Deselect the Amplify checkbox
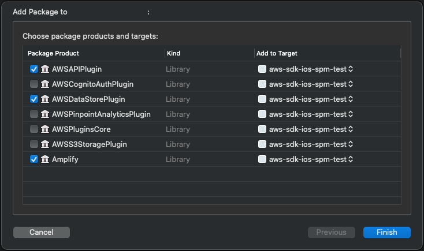 (x=34, y=159)
